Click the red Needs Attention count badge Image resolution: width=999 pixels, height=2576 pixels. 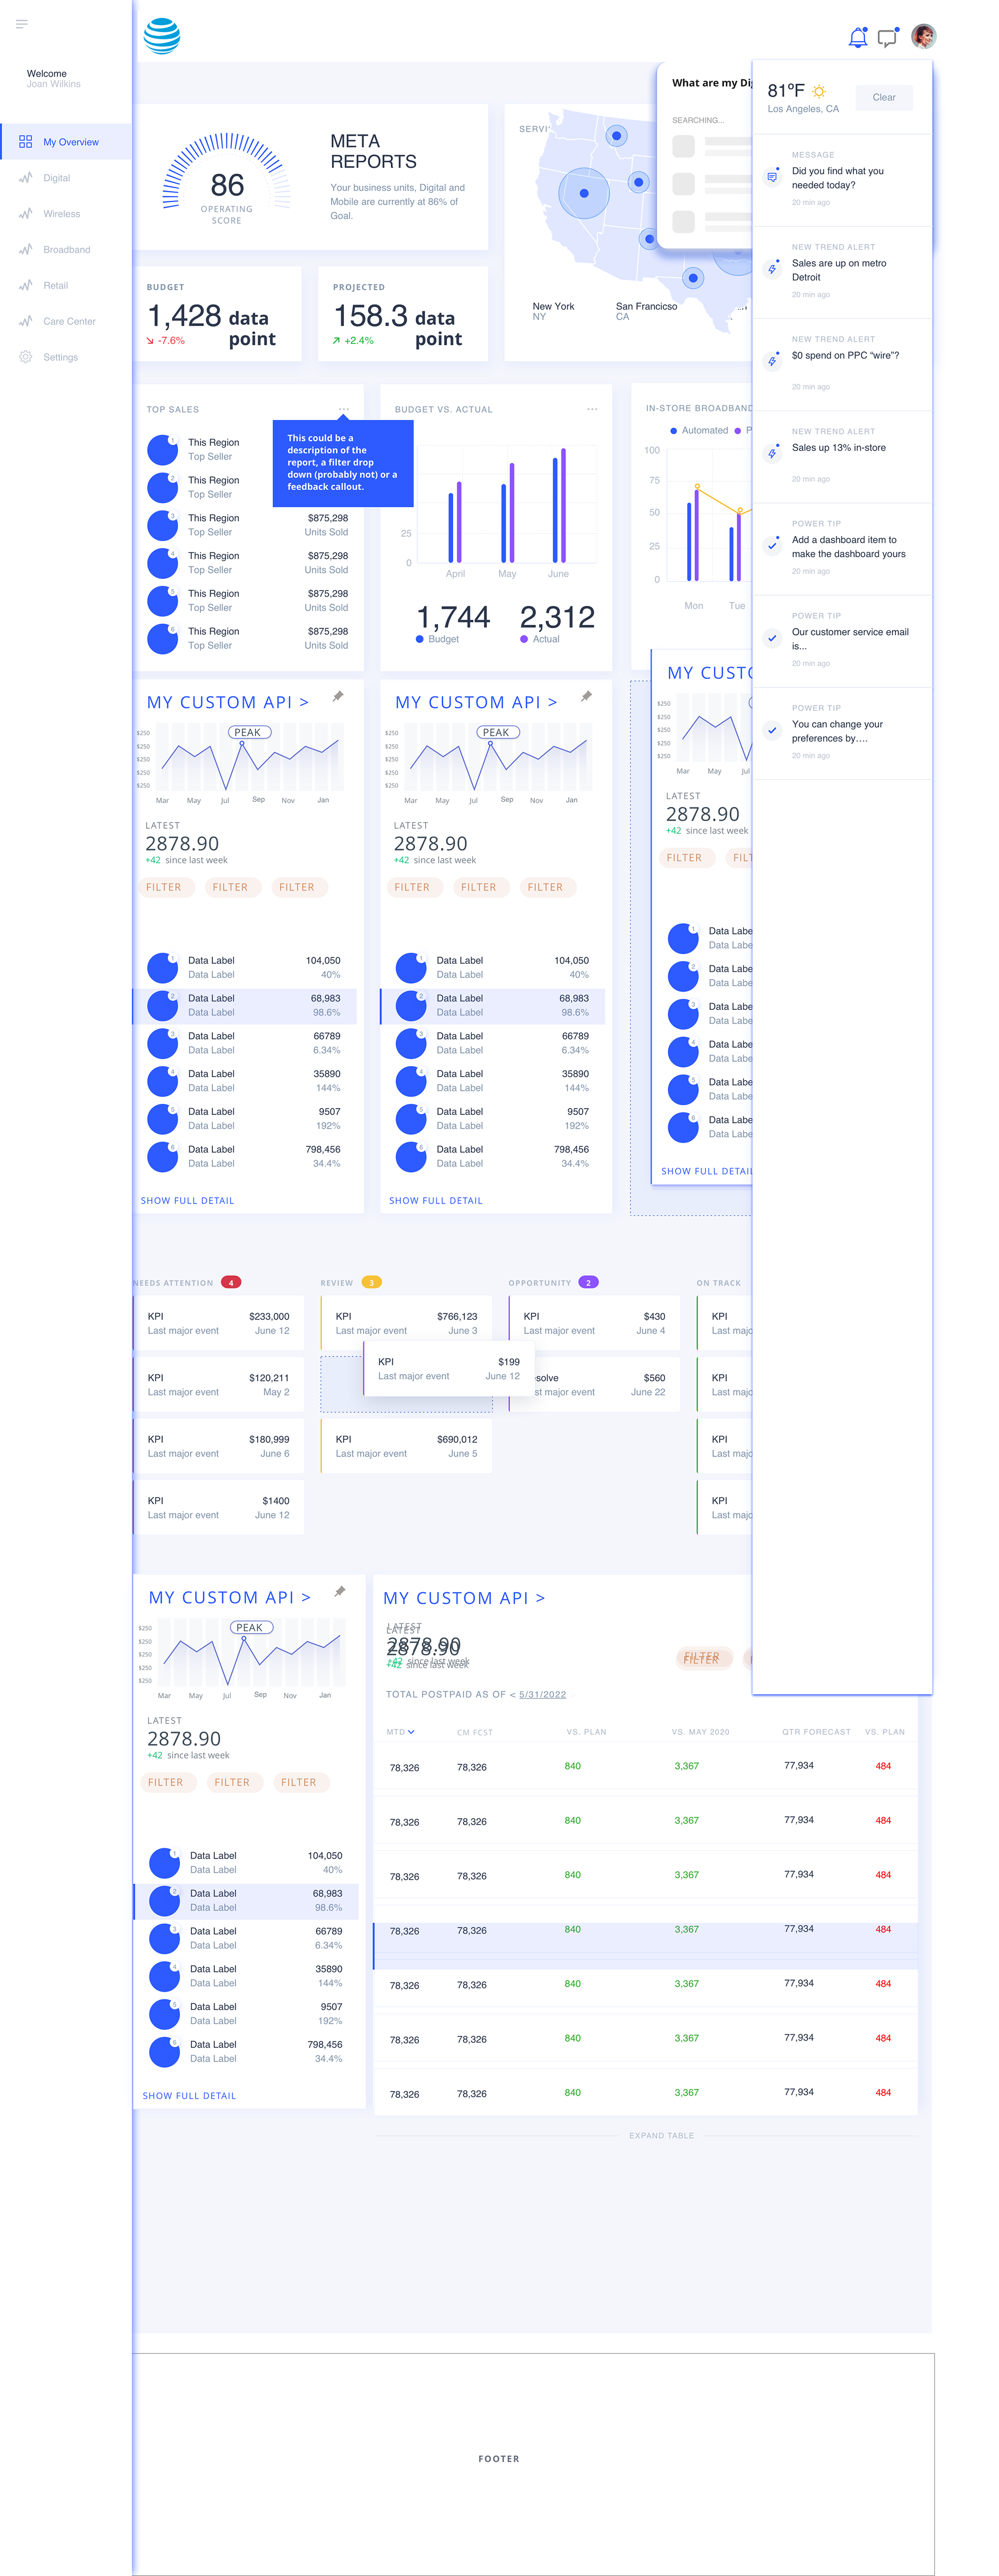tap(231, 1282)
